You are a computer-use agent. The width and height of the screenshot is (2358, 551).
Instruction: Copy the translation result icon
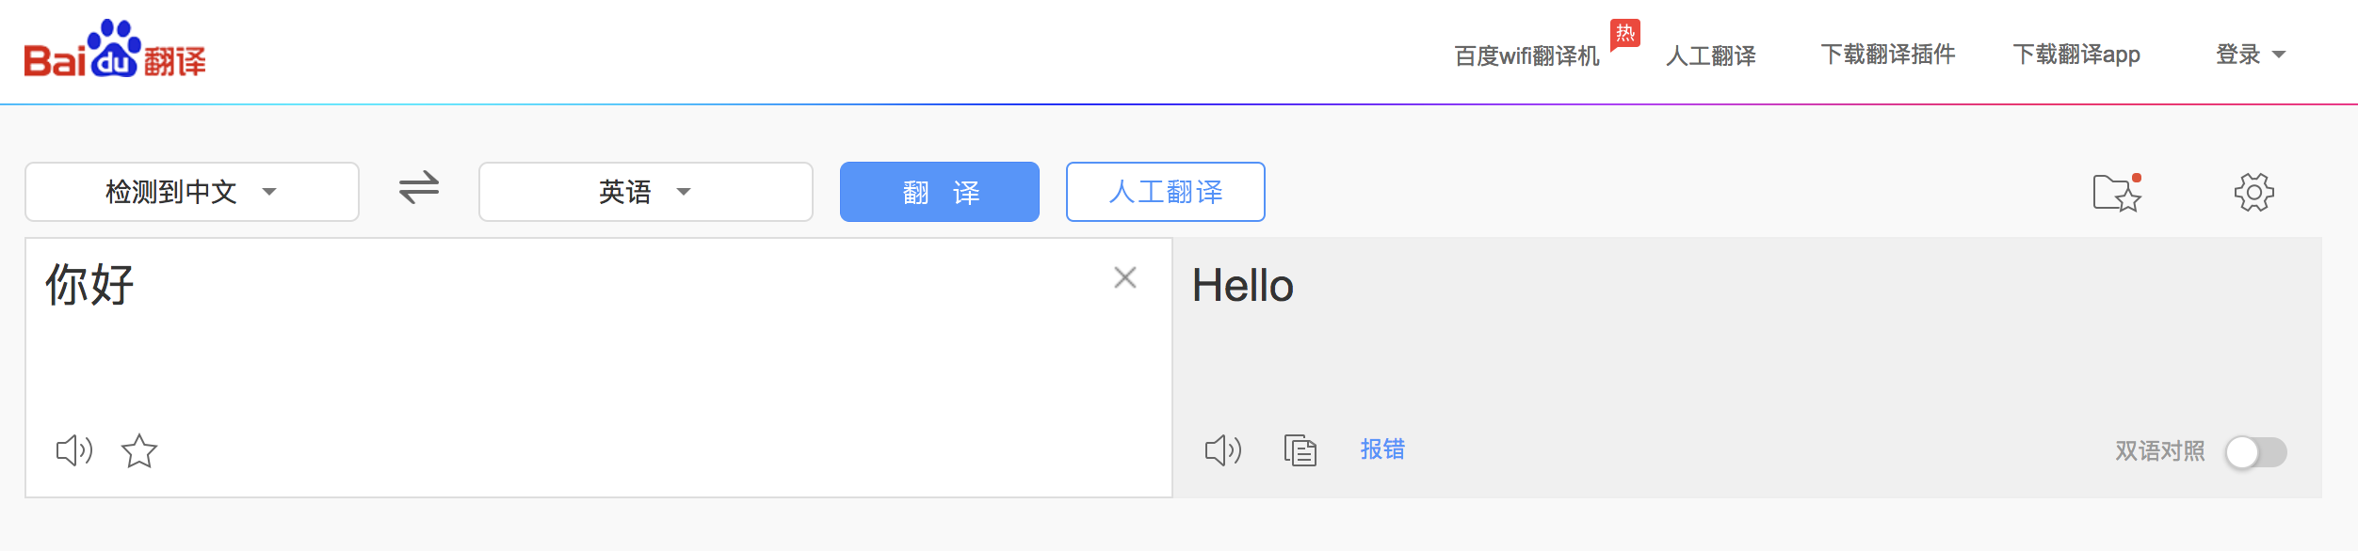click(1300, 450)
